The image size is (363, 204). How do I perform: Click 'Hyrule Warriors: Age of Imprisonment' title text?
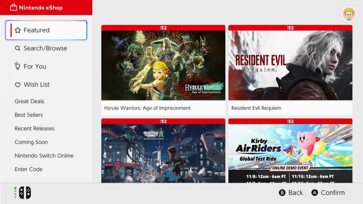pos(147,108)
